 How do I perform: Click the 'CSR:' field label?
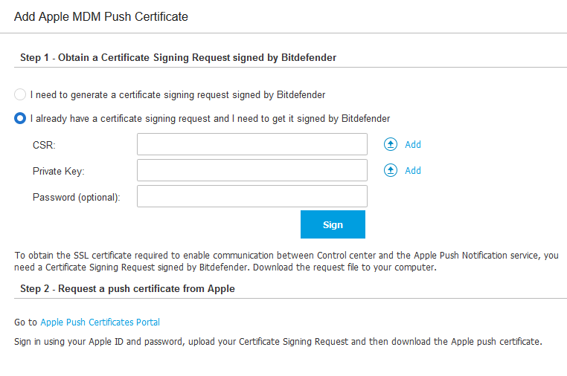[44, 145]
